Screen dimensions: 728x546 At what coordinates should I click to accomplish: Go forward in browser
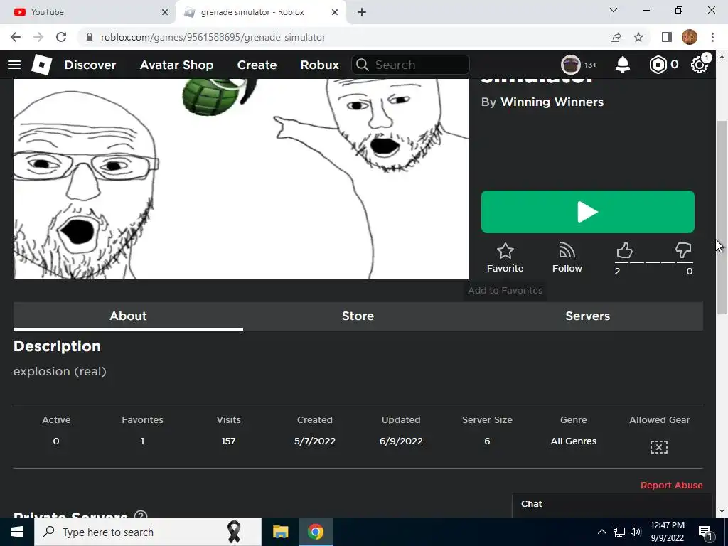38,37
